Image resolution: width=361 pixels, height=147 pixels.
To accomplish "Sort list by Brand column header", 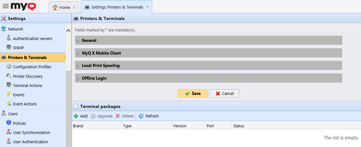I will (78, 126).
